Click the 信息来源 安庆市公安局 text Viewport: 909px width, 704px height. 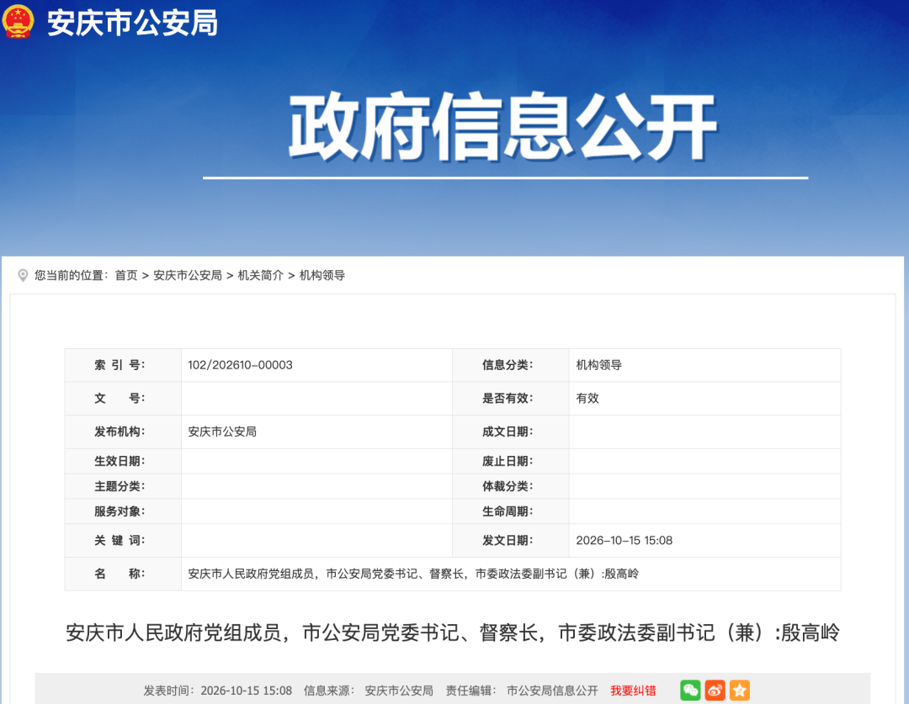[369, 691]
